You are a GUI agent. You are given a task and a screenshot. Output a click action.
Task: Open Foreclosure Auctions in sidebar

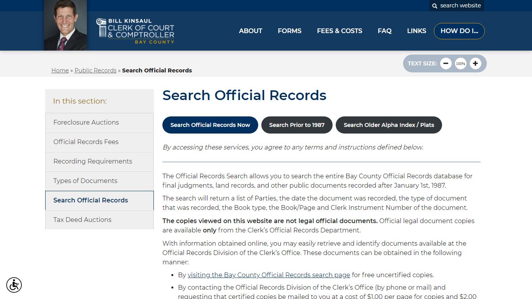coord(99,123)
